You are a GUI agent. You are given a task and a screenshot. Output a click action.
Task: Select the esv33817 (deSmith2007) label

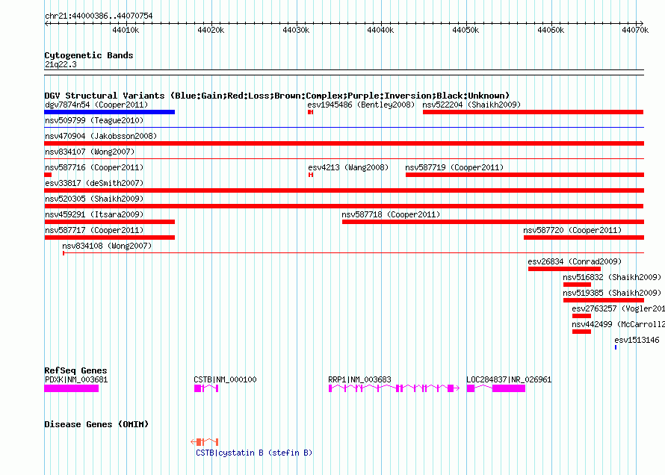[94, 183]
